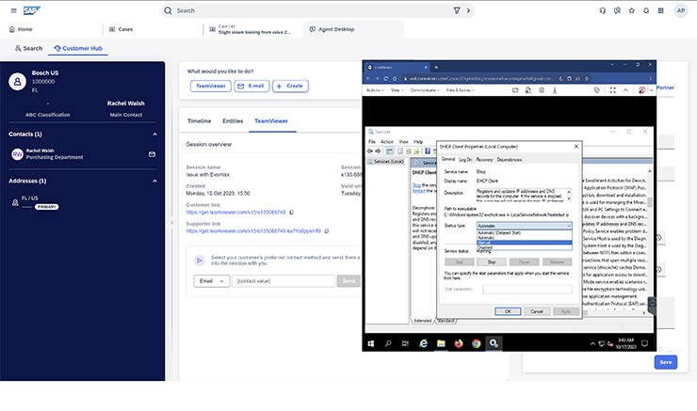Collapse the Contacts section
The height and width of the screenshot is (411, 697).
click(154, 134)
